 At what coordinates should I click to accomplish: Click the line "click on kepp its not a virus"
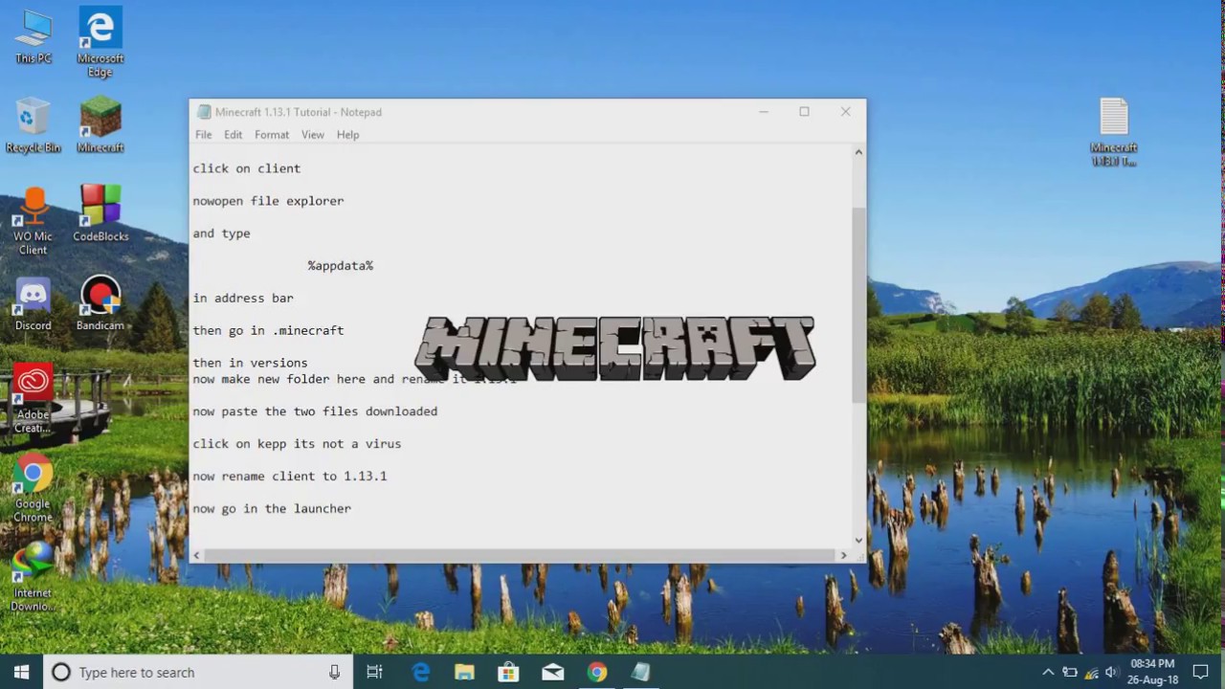pos(297,444)
